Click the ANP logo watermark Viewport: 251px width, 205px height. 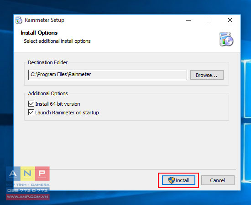point(28,174)
